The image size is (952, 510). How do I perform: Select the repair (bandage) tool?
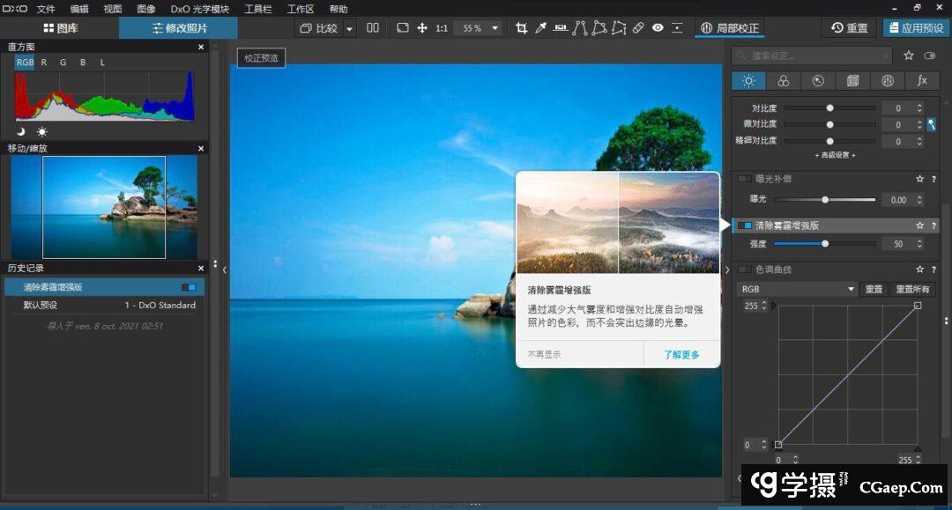point(638,28)
